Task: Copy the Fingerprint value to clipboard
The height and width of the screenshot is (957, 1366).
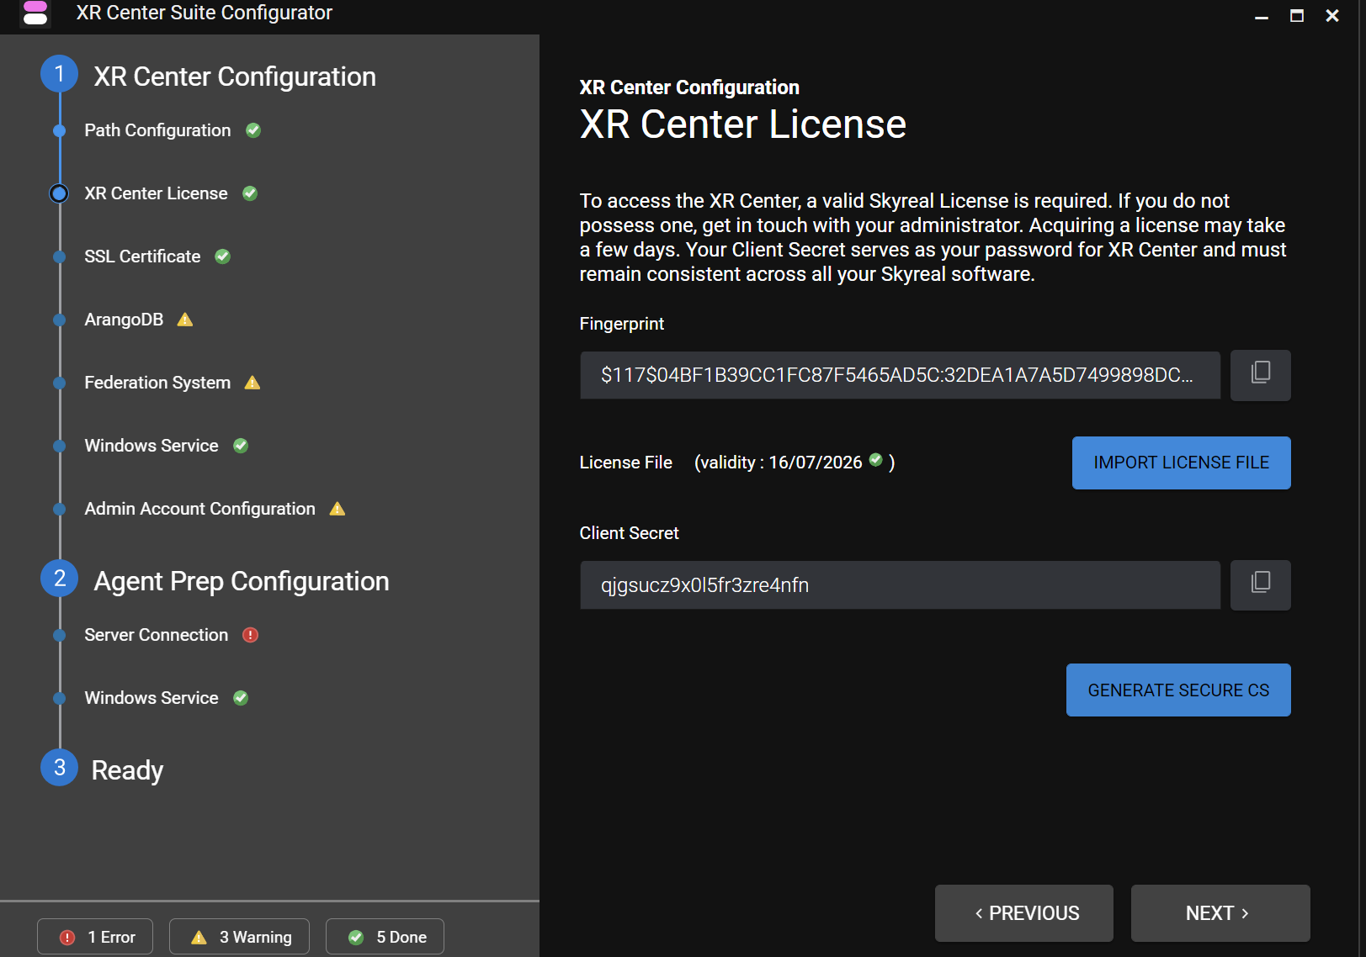Action: (x=1260, y=375)
